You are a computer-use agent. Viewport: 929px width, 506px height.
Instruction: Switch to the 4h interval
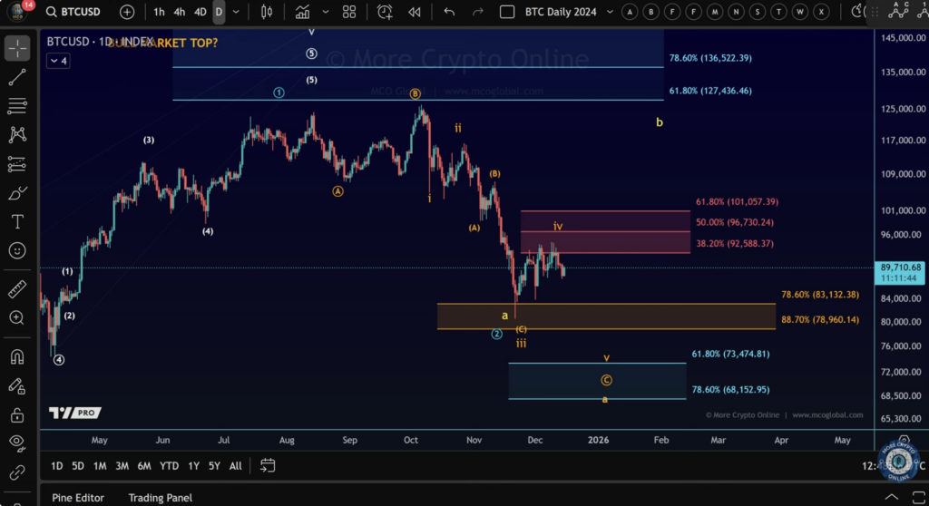point(179,12)
